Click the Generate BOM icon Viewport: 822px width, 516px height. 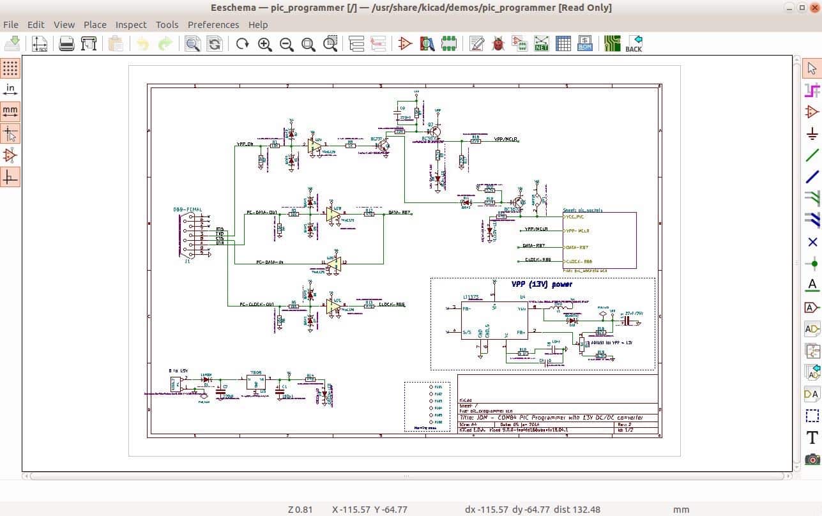[x=585, y=43]
